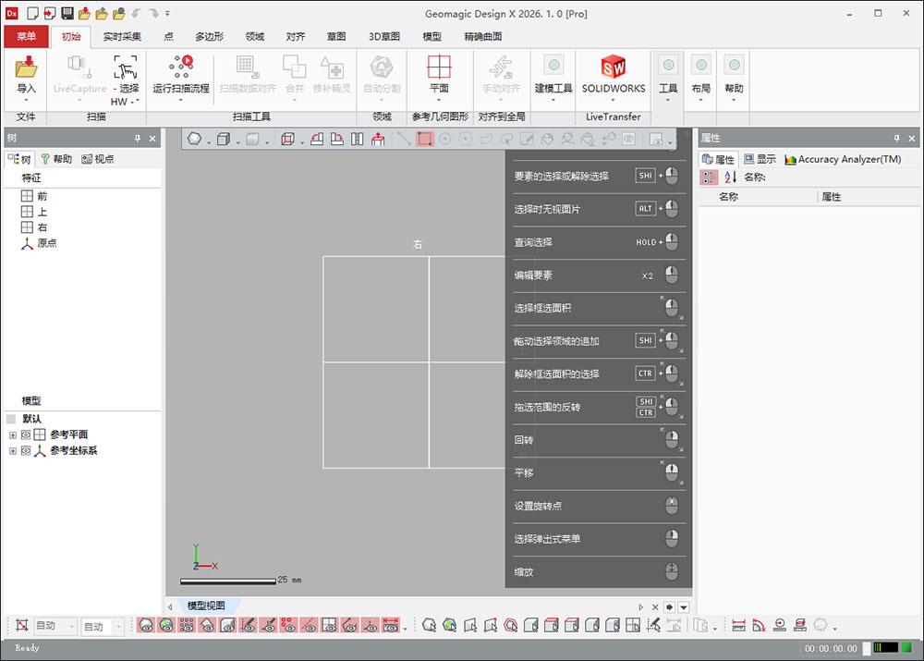Image resolution: width=924 pixels, height=661 pixels.
Task: Click the Undo arrow in quick access bar
Action: point(137,13)
